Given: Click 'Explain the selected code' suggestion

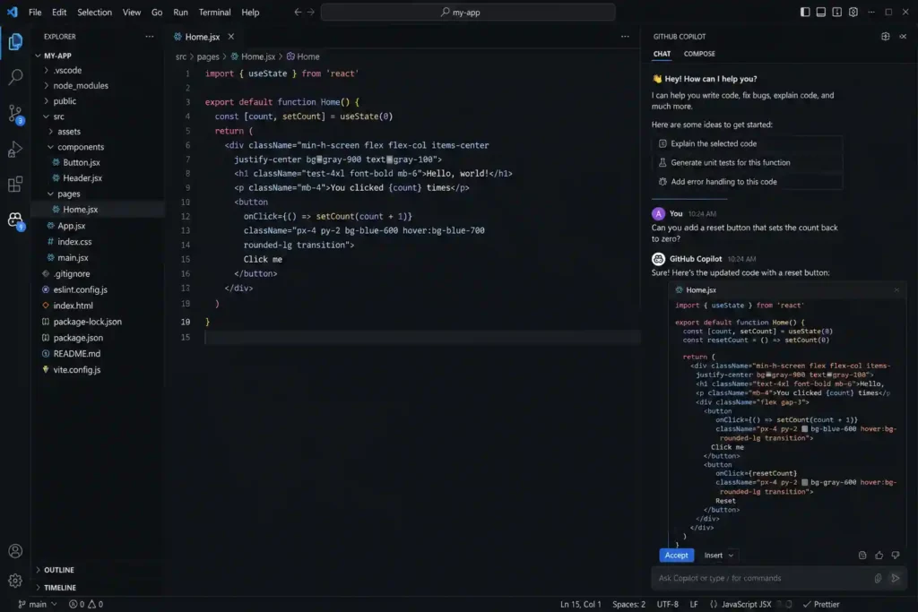Looking at the screenshot, I should click(747, 143).
